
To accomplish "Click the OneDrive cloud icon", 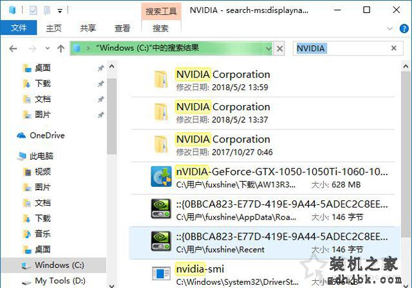I will 21,135.
